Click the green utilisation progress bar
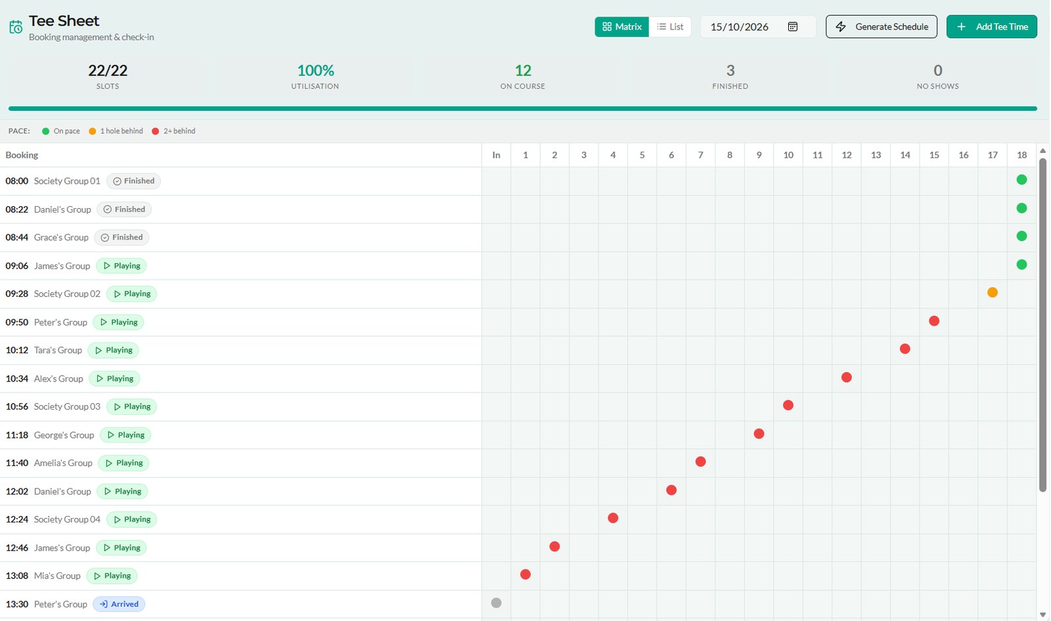The height and width of the screenshot is (621, 1051). tap(523, 109)
